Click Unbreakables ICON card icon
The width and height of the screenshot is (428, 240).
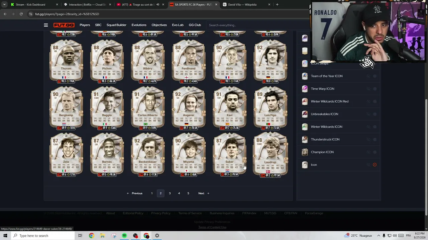tap(305, 114)
